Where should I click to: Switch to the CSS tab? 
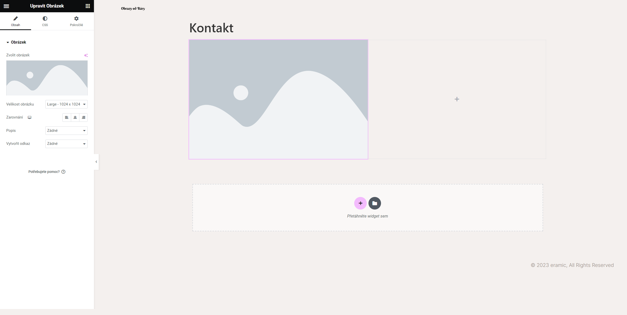[x=45, y=21]
